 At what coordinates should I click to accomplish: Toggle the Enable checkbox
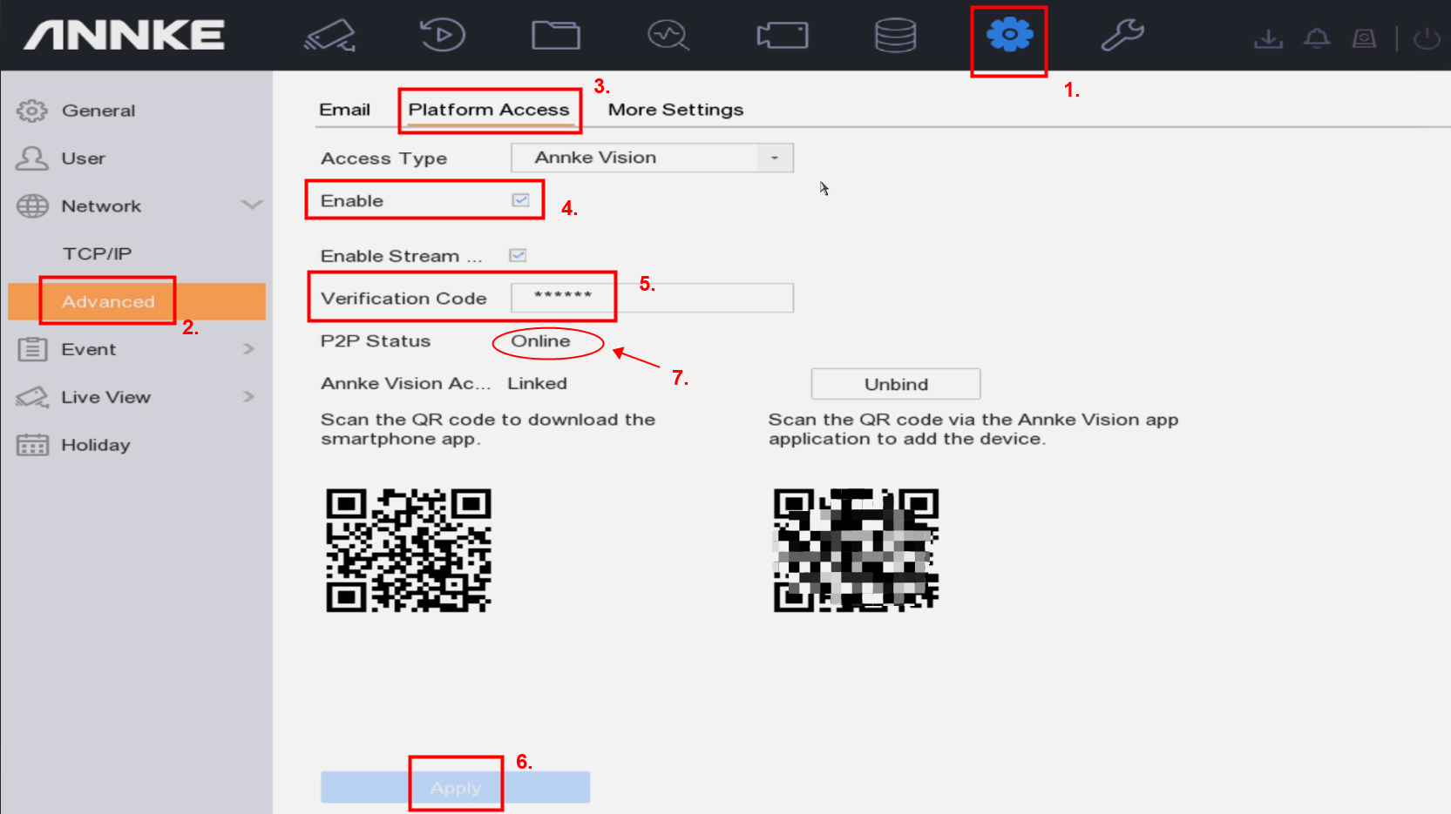[521, 200]
